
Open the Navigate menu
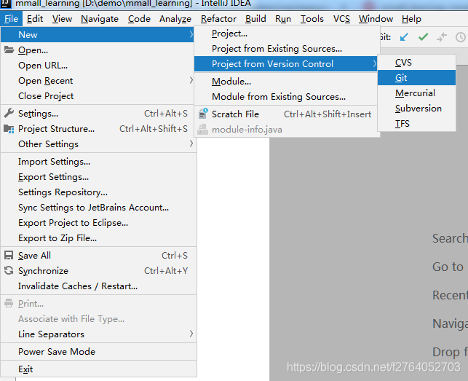pyautogui.click(x=100, y=19)
